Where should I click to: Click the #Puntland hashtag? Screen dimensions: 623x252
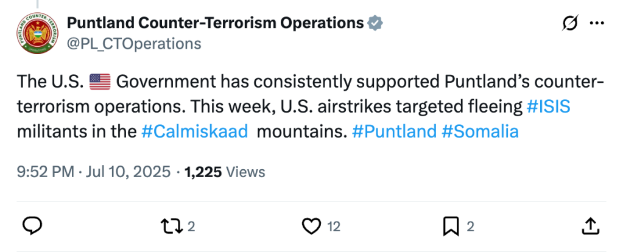click(x=394, y=131)
